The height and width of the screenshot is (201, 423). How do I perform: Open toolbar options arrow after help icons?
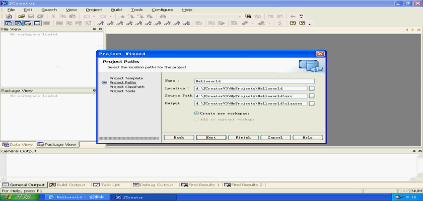(309, 24)
